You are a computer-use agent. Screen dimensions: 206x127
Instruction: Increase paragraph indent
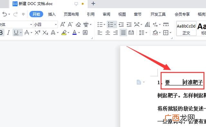click(x=129, y=24)
